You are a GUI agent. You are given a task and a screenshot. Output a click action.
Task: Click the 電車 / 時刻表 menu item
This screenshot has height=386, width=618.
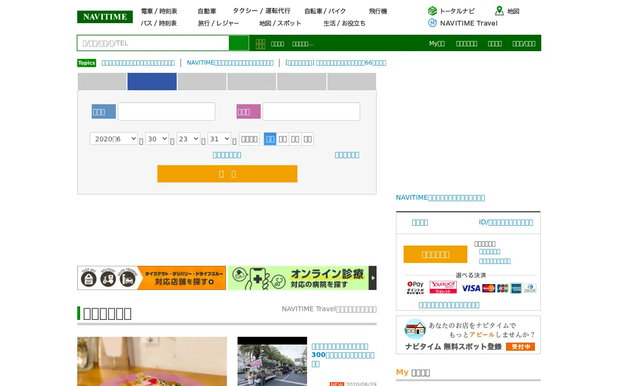[x=159, y=11]
